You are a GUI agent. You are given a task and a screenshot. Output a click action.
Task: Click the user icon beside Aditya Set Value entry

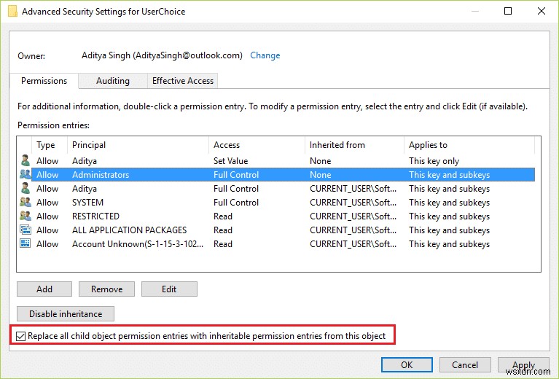pos(26,161)
